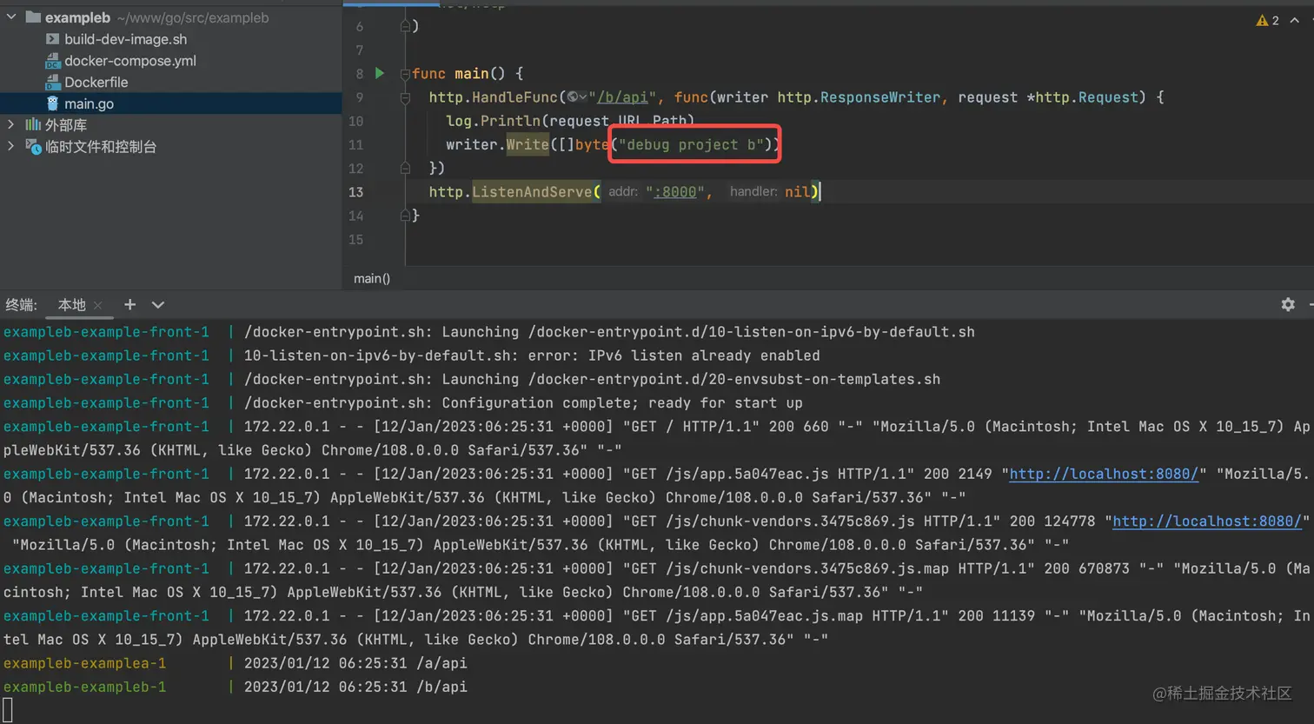Image resolution: width=1314 pixels, height=724 pixels.
Task: Click the terminal cursor prompt
Action: pos(8,709)
